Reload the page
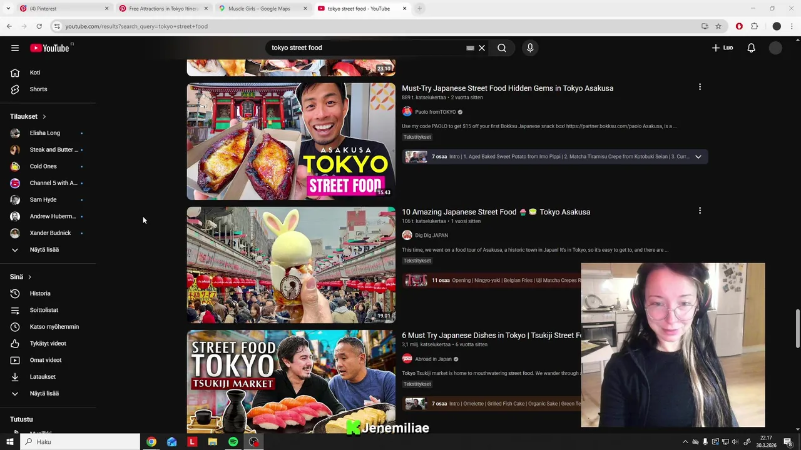This screenshot has height=450, width=801. point(39,26)
